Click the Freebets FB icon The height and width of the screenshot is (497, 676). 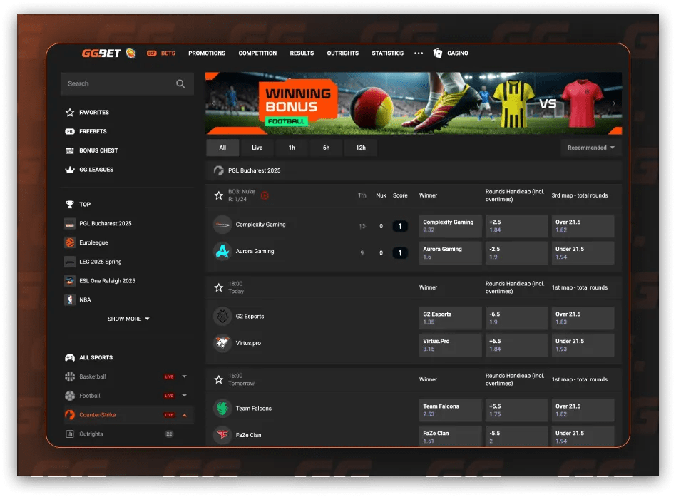point(70,131)
